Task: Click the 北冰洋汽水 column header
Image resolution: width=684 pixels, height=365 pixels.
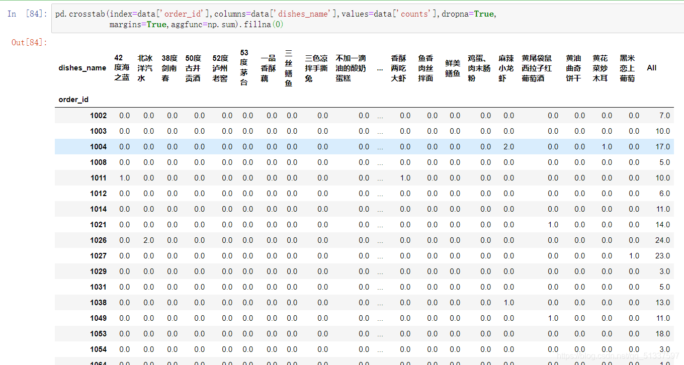Action: pyautogui.click(x=145, y=68)
